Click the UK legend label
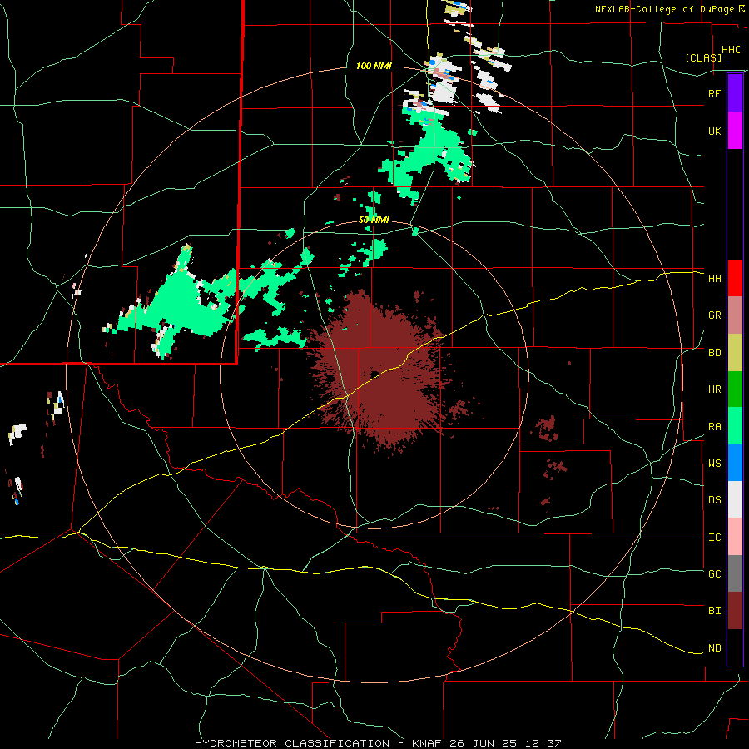 (x=714, y=131)
